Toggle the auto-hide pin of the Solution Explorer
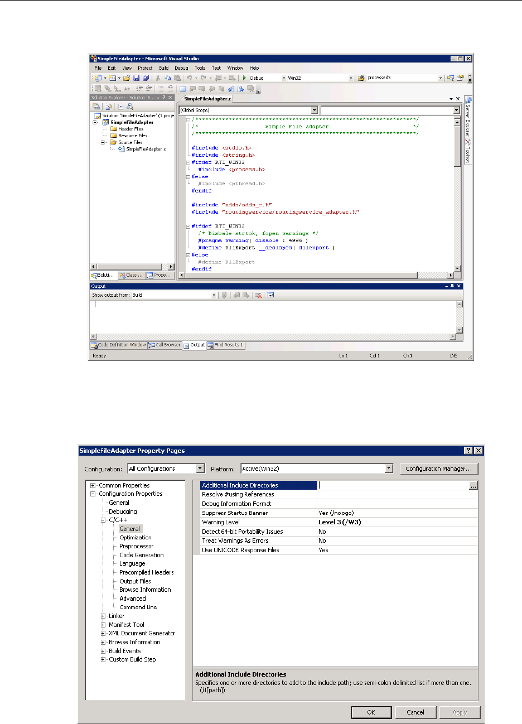 (163, 98)
